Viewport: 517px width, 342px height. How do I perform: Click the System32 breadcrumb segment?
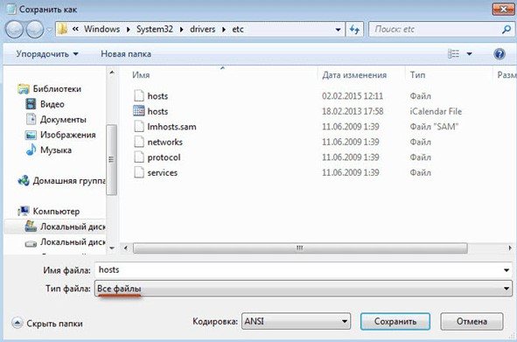(x=155, y=30)
